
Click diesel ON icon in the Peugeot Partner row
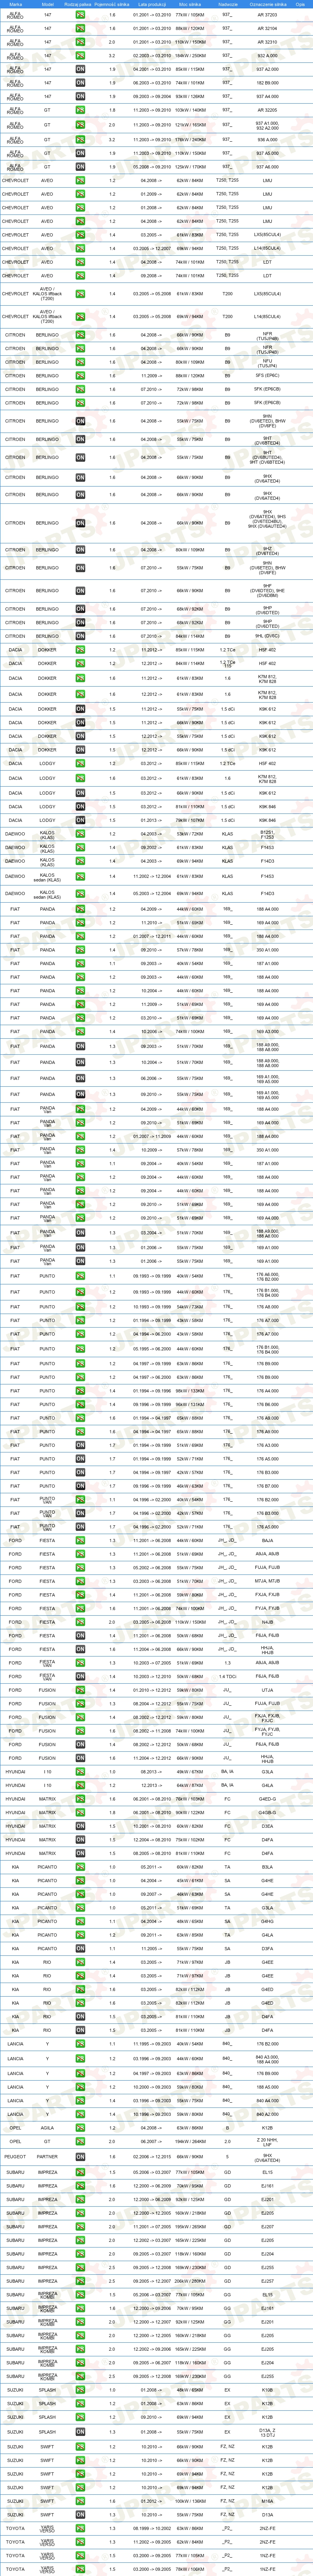[x=80, y=2157]
